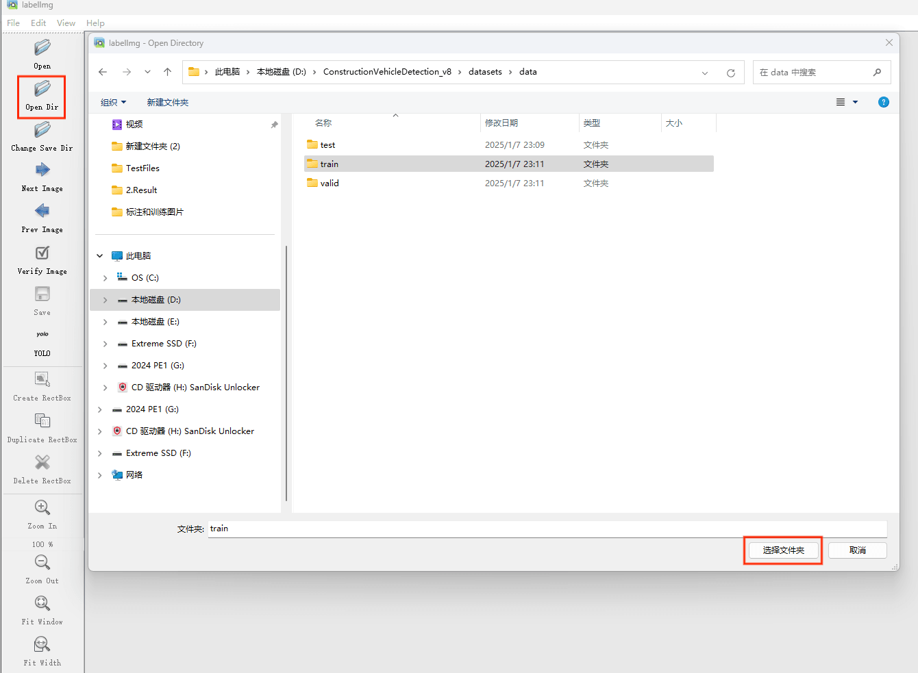Image resolution: width=918 pixels, height=673 pixels.
Task: Open the Edit menu
Action: pos(38,23)
